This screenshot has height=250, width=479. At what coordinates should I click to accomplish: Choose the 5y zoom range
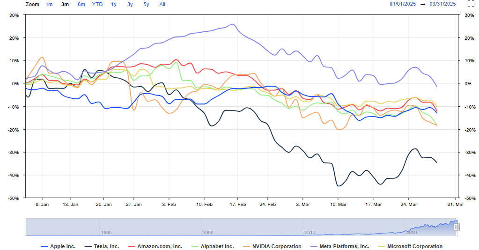pyautogui.click(x=146, y=4)
